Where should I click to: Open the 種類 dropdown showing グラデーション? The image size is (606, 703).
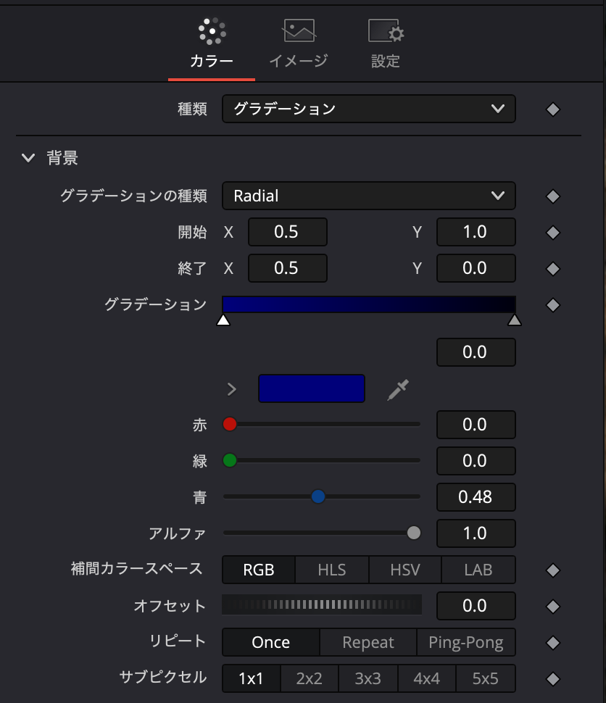tap(368, 109)
